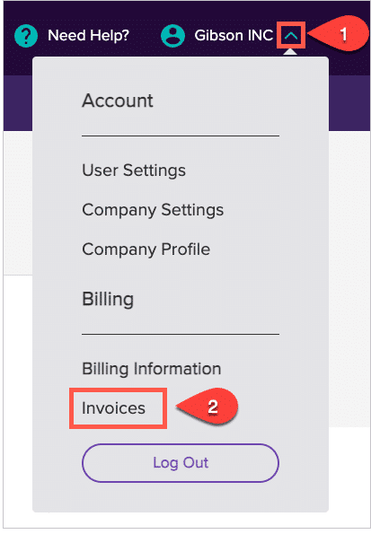371x534 pixels.
Task: Click the teal user avatar icon
Action: [x=172, y=35]
